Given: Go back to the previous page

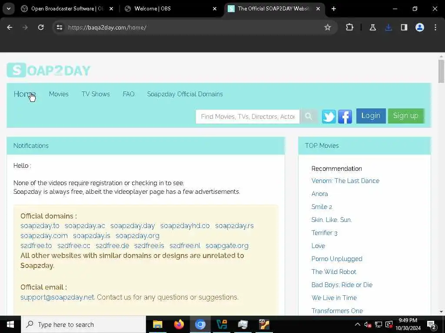Looking at the screenshot, I should point(10,27).
